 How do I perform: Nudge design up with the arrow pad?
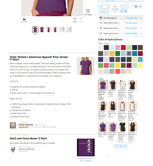[x=115, y=7]
